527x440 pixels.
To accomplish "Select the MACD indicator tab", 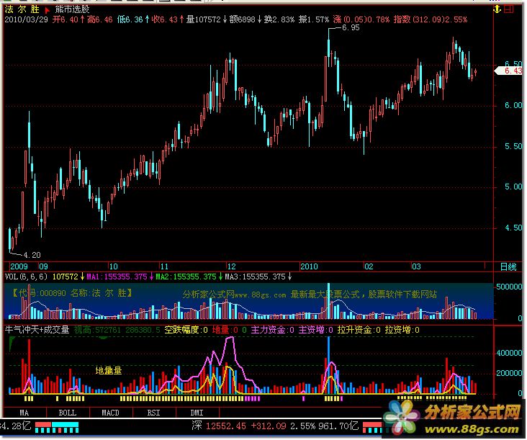I will (110, 413).
